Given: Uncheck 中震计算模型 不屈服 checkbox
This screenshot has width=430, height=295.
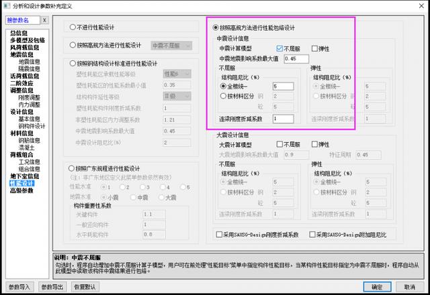Looking at the screenshot, I should coord(279,49).
